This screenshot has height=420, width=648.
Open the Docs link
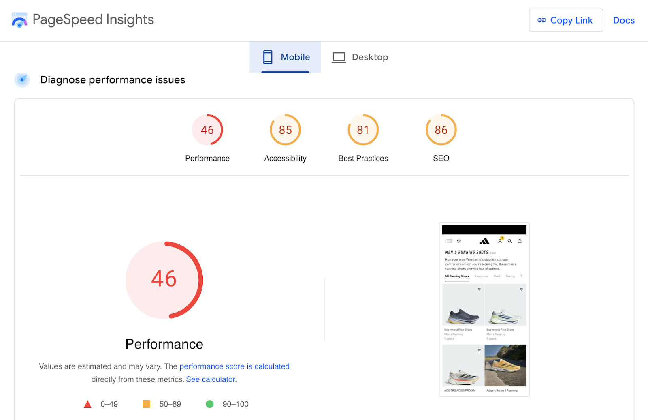[x=623, y=20]
